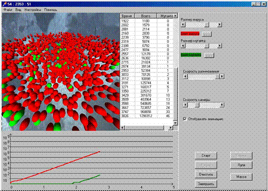Click the Старт button
Viewport: 268px width, 191px height.
tap(206, 155)
